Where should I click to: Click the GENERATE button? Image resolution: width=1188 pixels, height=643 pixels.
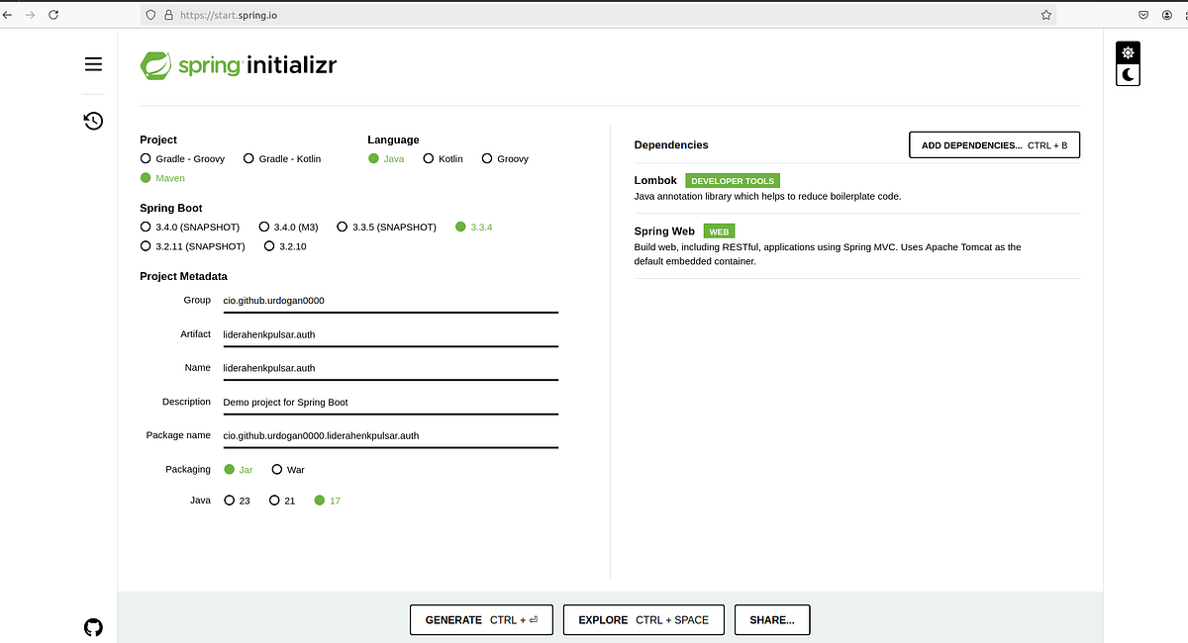[x=481, y=620]
